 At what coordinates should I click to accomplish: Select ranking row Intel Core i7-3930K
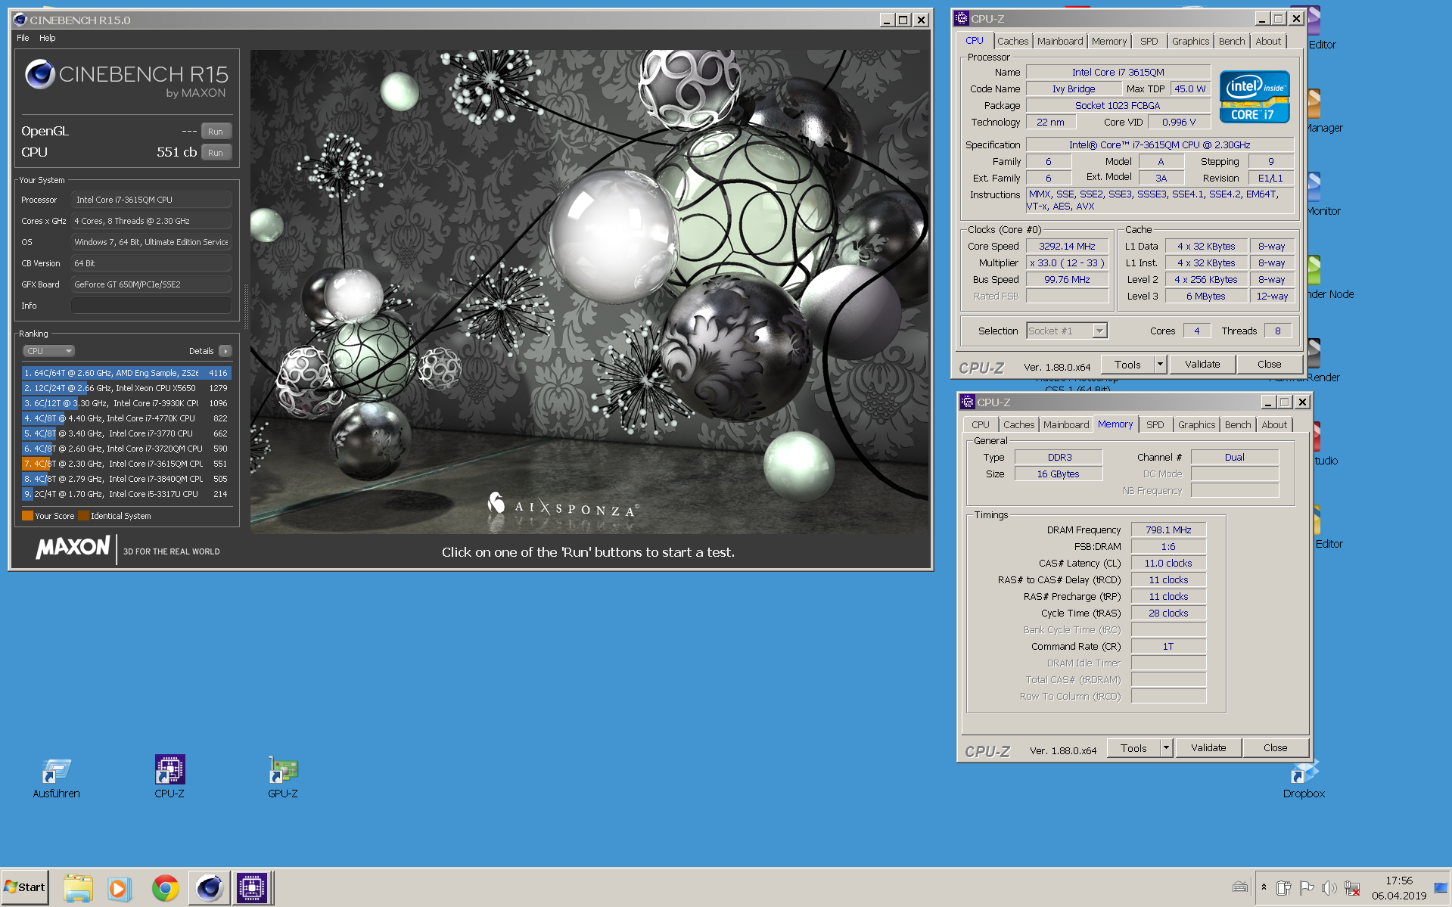point(126,403)
